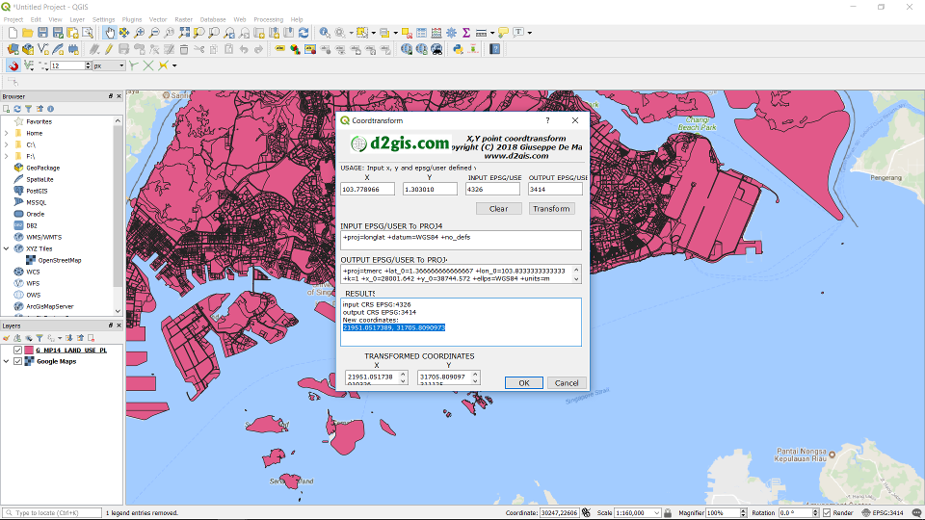Viewport: 925px width, 520px height.
Task: Open the Vector menu
Action: coord(157,19)
